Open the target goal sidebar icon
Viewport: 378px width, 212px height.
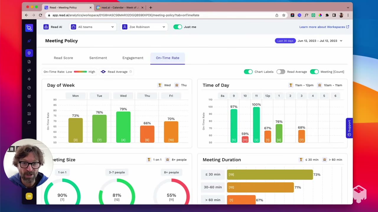(x=29, y=96)
